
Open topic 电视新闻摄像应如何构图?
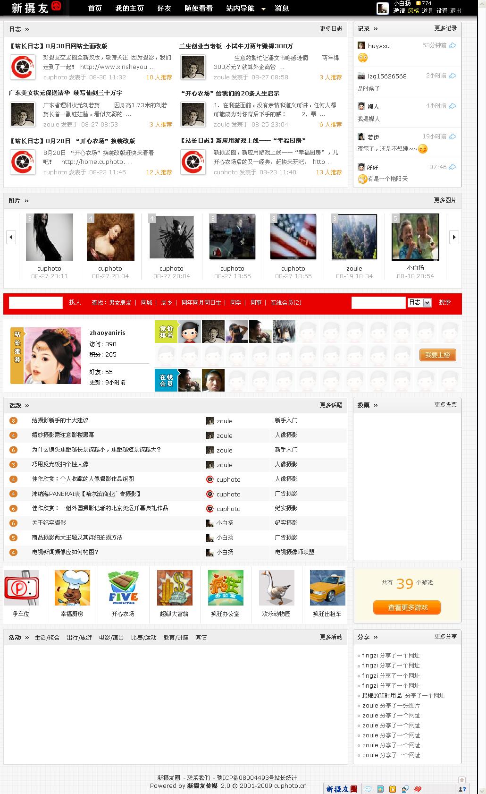[65, 552]
